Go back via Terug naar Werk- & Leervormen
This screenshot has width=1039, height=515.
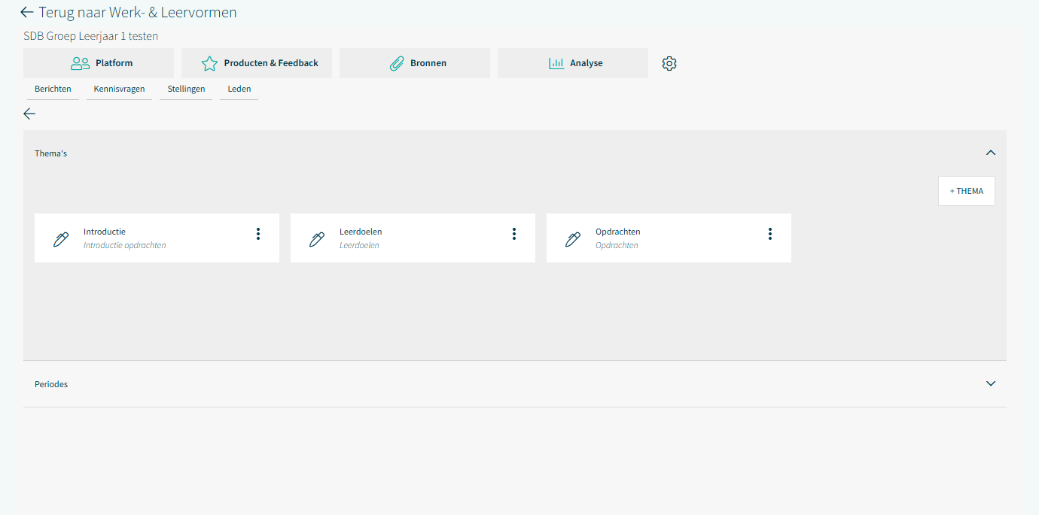coord(128,12)
